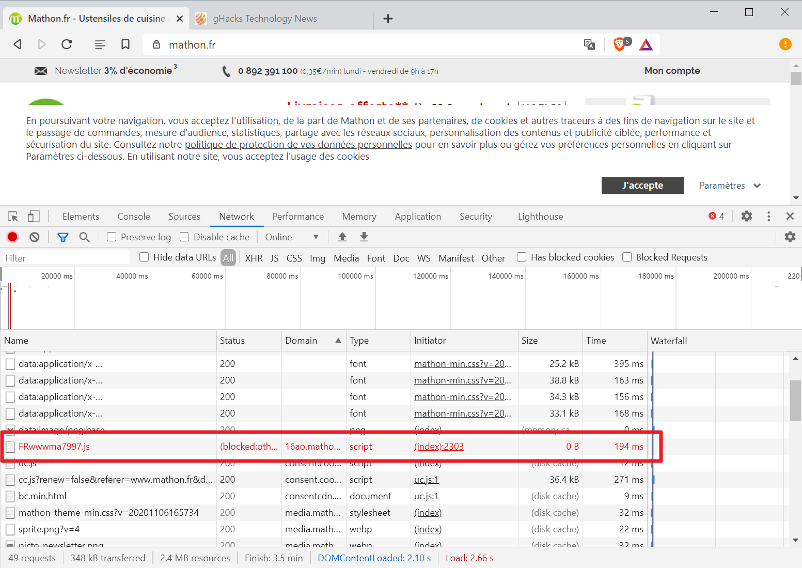The height and width of the screenshot is (568, 802).
Task: Export HAR file download icon
Action: click(364, 237)
